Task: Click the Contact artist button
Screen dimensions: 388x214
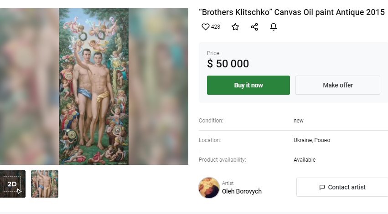Action: coord(342,187)
